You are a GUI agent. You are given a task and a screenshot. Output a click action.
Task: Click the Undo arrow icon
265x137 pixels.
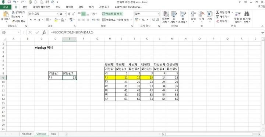pos(15,2)
